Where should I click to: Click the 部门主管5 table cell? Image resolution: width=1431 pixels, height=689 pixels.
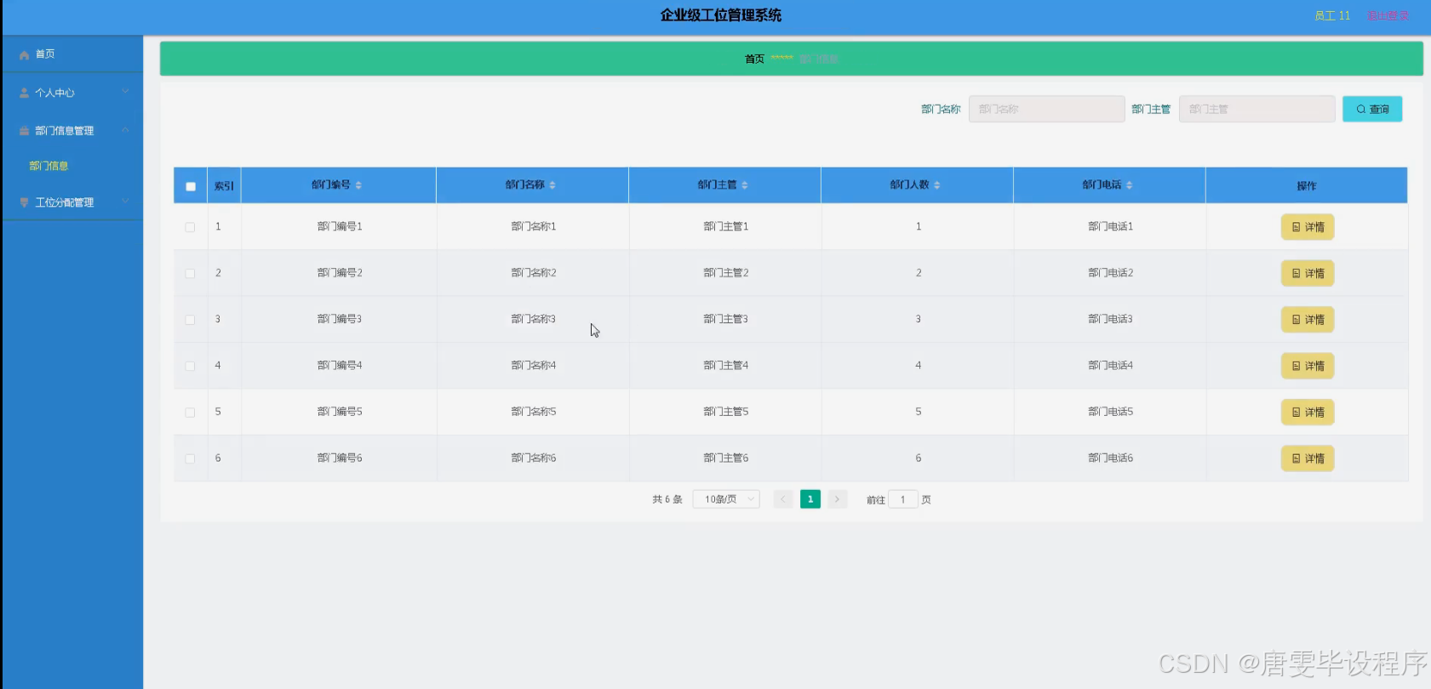[x=726, y=412]
